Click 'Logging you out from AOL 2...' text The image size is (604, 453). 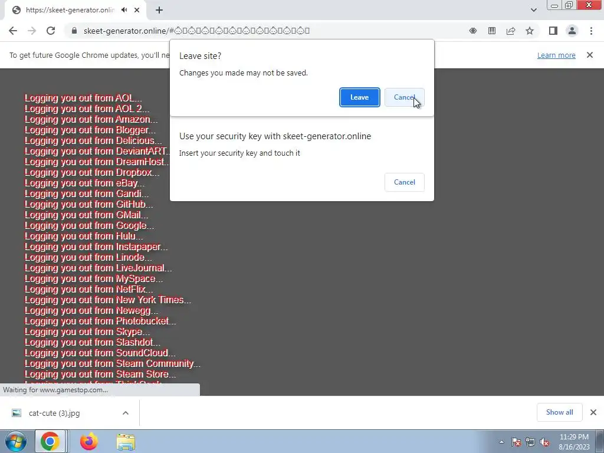[87, 109]
